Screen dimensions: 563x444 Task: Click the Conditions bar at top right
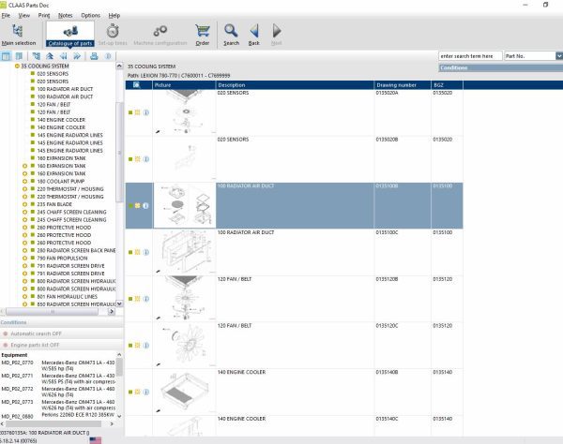[x=500, y=67]
